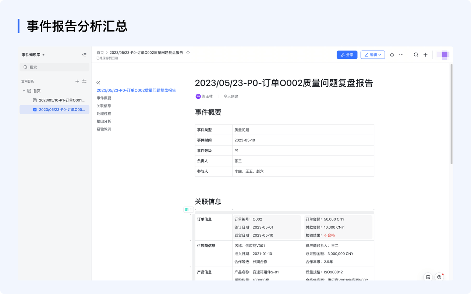
Task: Click 总采购金额 3,000,000 CNY text
Action: [x=329, y=254]
